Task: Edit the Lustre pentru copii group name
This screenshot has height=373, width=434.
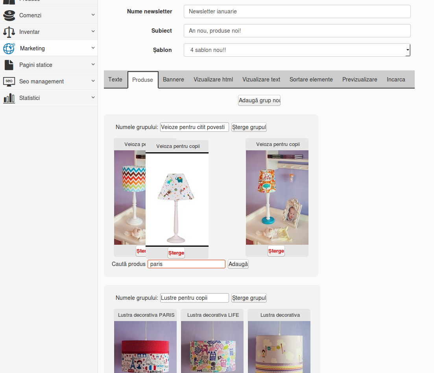Action: 194,298
